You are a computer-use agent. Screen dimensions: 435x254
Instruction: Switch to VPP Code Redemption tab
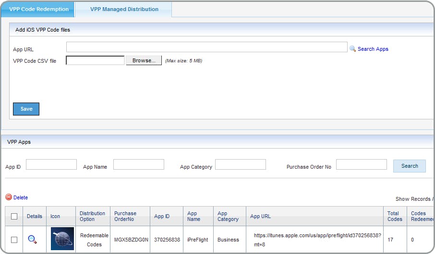(38, 9)
